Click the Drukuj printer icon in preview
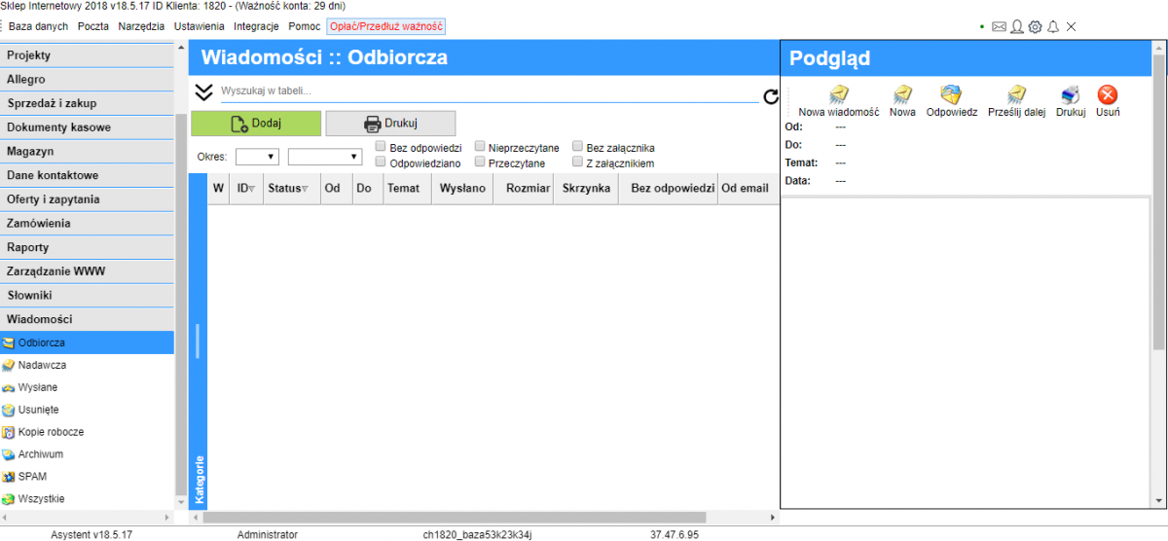Viewport: 1168px width, 541px height. (1070, 94)
